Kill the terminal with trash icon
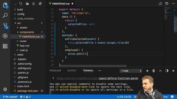This screenshot has width=177, height=99. coord(154,71)
